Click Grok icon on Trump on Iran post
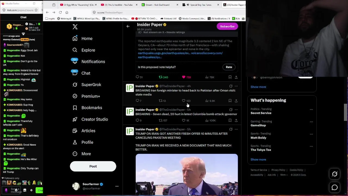 (x=231, y=129)
